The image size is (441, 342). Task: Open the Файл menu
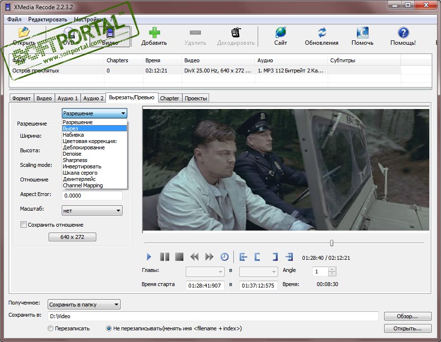(15, 19)
